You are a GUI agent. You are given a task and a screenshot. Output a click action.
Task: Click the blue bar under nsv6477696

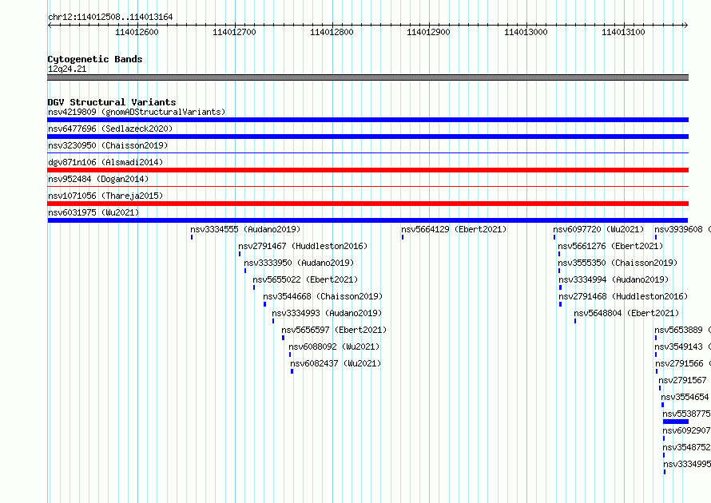tap(367, 137)
